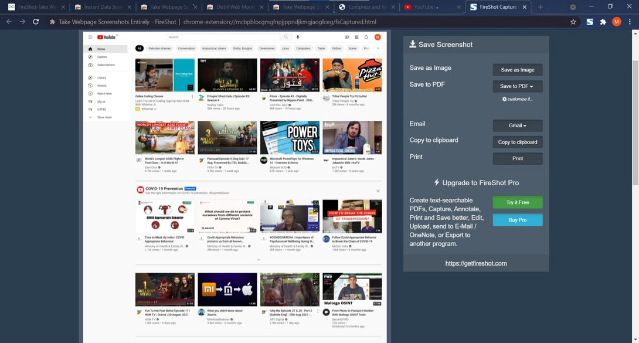Expand the COVID shelf chevron below videos
639x343 pixels.
pyautogui.click(x=259, y=260)
